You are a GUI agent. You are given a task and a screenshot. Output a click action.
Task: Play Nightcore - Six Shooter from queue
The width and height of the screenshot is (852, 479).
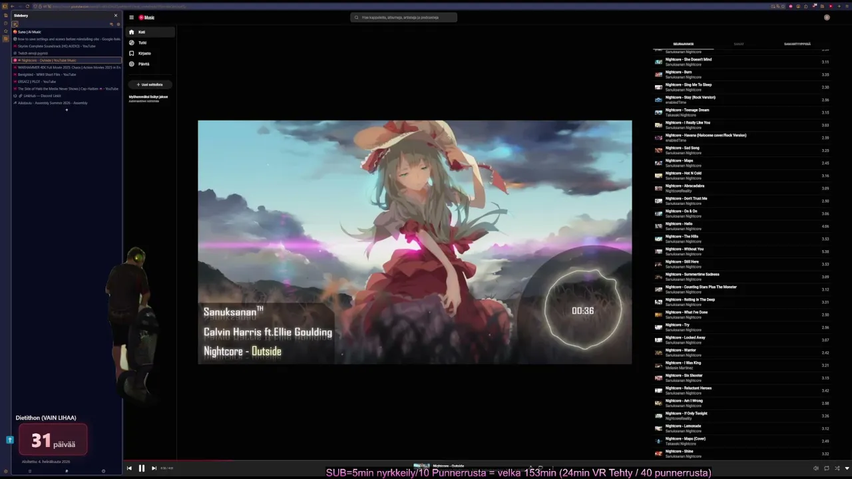point(742,378)
